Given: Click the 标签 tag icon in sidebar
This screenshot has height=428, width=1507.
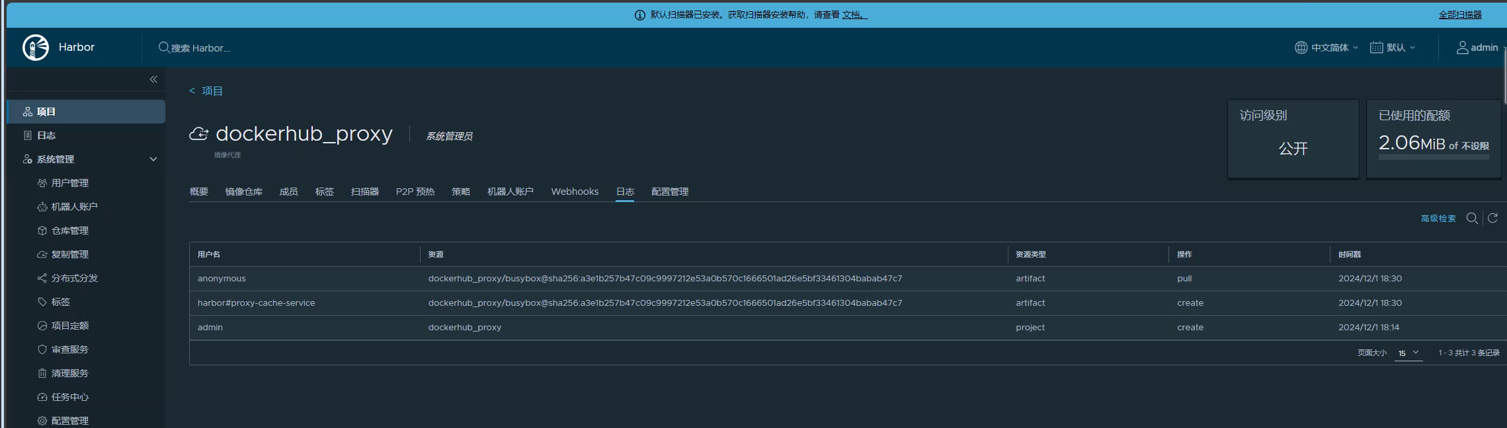Looking at the screenshot, I should pos(42,302).
